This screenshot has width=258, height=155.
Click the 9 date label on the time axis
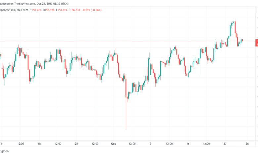click(x=150, y=144)
